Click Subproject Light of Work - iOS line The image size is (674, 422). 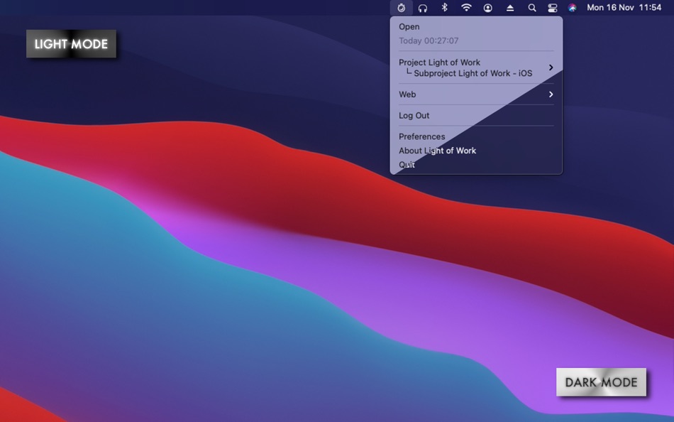(x=473, y=73)
